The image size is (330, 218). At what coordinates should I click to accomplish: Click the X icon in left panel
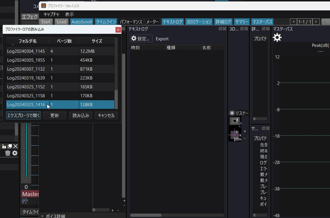pos(15,146)
